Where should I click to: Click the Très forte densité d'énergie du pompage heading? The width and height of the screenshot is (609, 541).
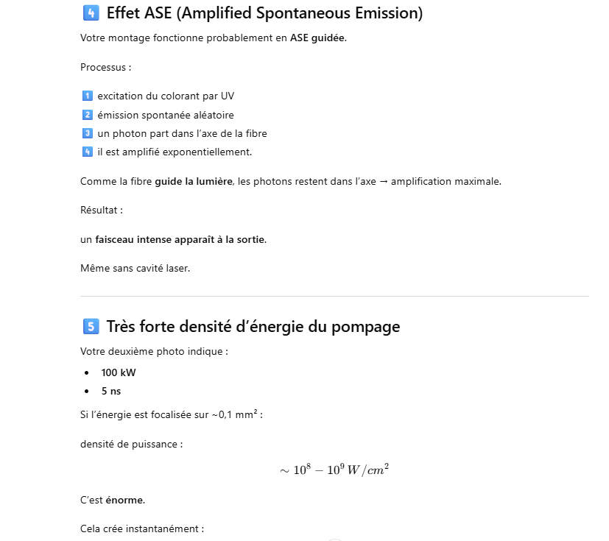[x=253, y=327]
